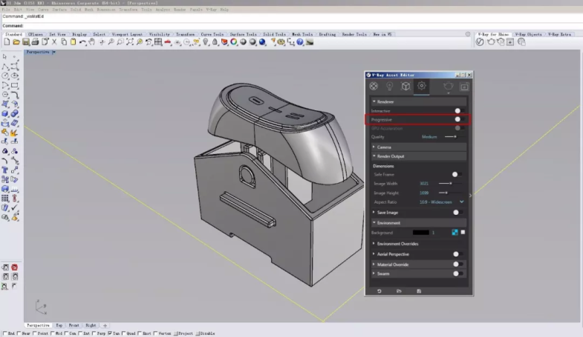Toggle the Progressive renderer switch
Image resolution: width=583 pixels, height=337 pixels.
tap(458, 119)
